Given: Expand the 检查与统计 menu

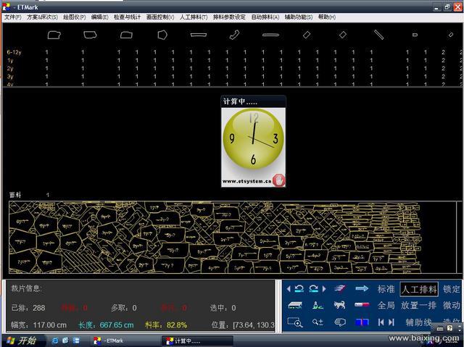Looking at the screenshot, I should click(x=127, y=17).
